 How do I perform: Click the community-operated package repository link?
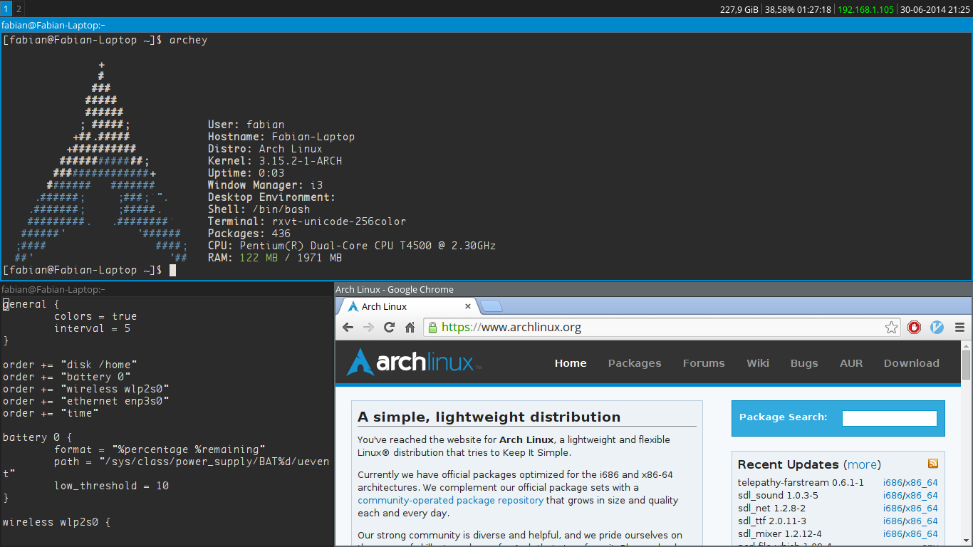[451, 500]
